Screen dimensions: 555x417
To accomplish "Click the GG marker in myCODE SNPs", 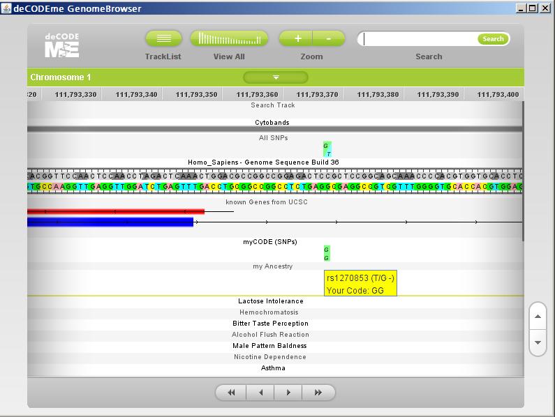I will pyautogui.click(x=327, y=254).
